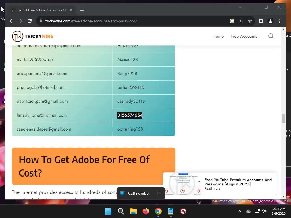The width and height of the screenshot is (291, 218).
Task: Open the Chrome side panel
Action: (x=261, y=21)
